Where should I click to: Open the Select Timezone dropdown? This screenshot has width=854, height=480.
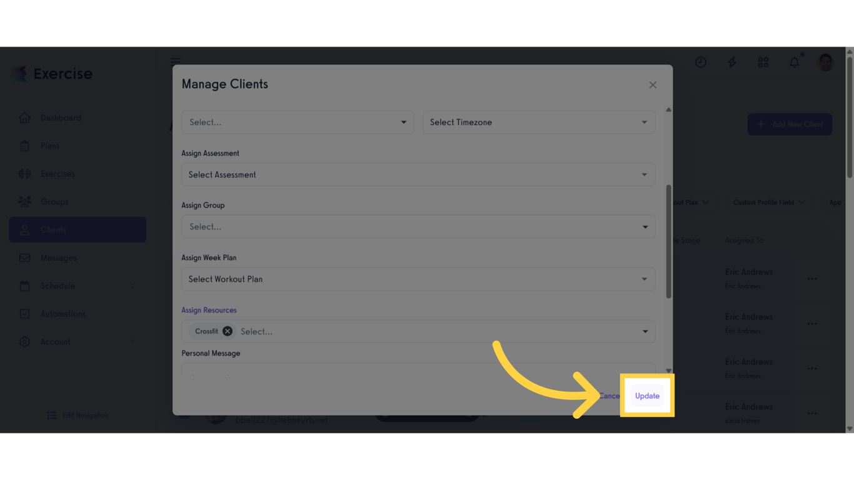(538, 122)
